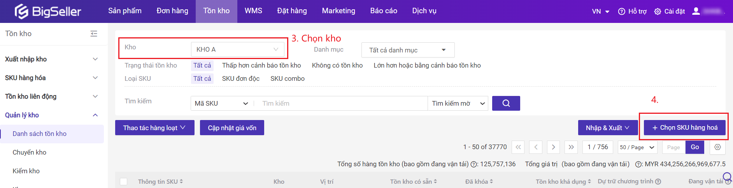This screenshot has width=733, height=188.
Task: Open the Tồn kho top menu
Action: point(216,11)
